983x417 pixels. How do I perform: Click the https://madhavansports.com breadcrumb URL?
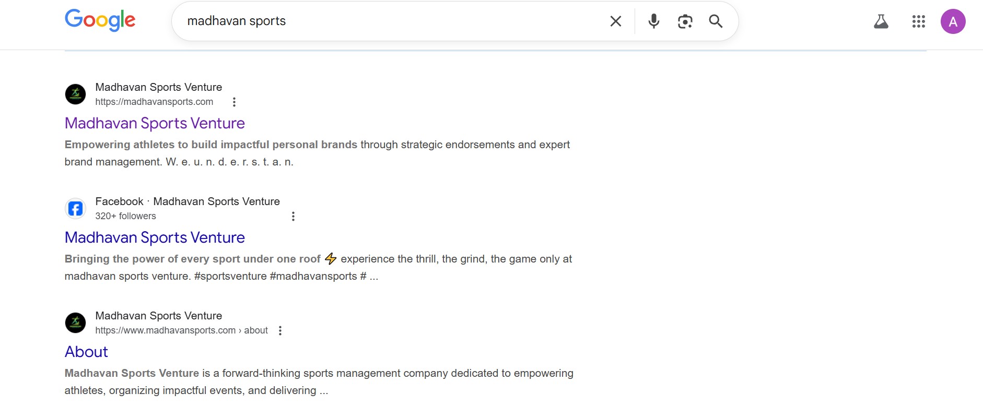pyautogui.click(x=153, y=102)
